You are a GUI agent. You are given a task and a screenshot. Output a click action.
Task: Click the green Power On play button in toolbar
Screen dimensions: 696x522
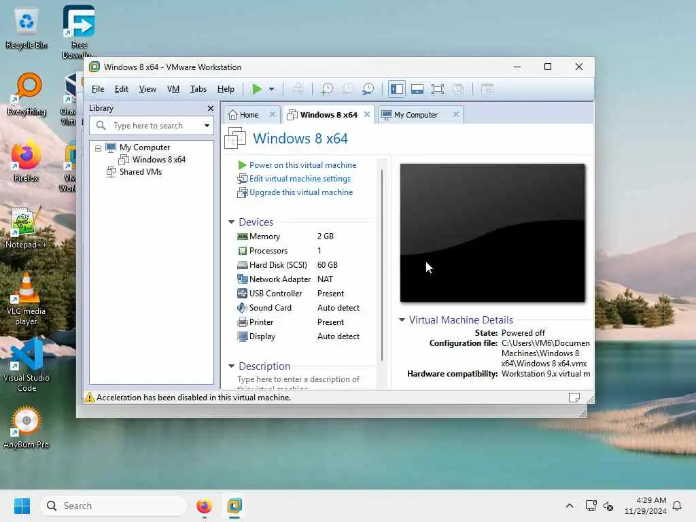[x=256, y=89]
